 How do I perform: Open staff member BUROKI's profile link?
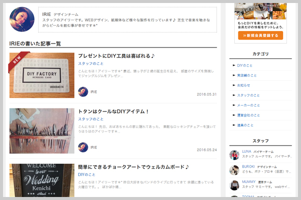[x=248, y=166]
